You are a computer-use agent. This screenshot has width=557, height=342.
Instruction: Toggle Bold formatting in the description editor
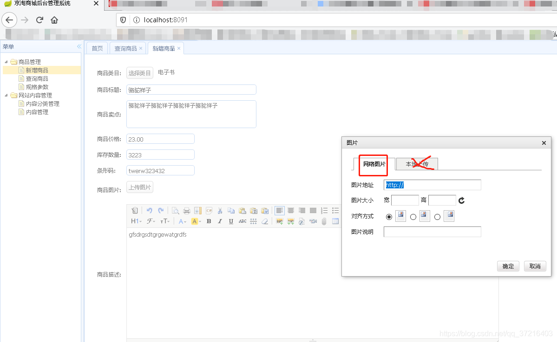[209, 221]
